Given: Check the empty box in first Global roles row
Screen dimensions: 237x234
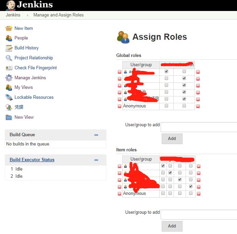Looking at the screenshot, I should pyautogui.click(x=184, y=71).
